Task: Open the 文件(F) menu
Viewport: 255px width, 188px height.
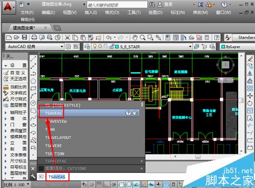Action: point(27,12)
